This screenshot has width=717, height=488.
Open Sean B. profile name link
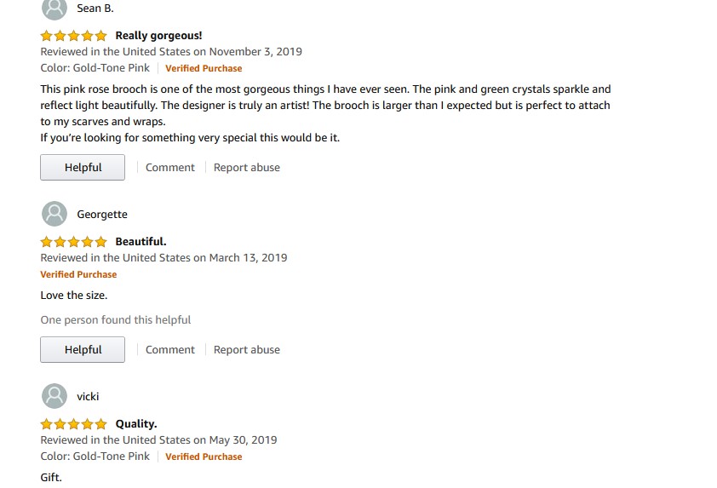pyautogui.click(x=95, y=9)
